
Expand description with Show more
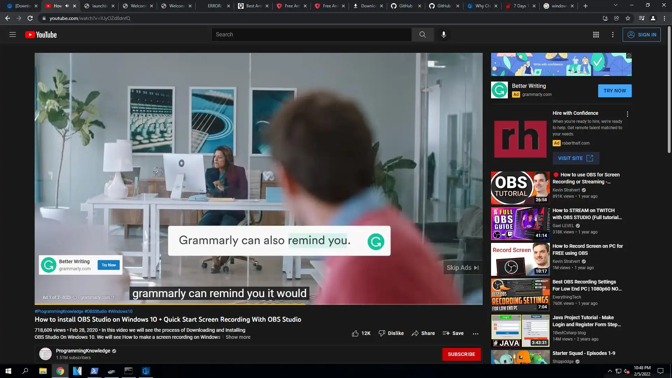pyautogui.click(x=238, y=337)
